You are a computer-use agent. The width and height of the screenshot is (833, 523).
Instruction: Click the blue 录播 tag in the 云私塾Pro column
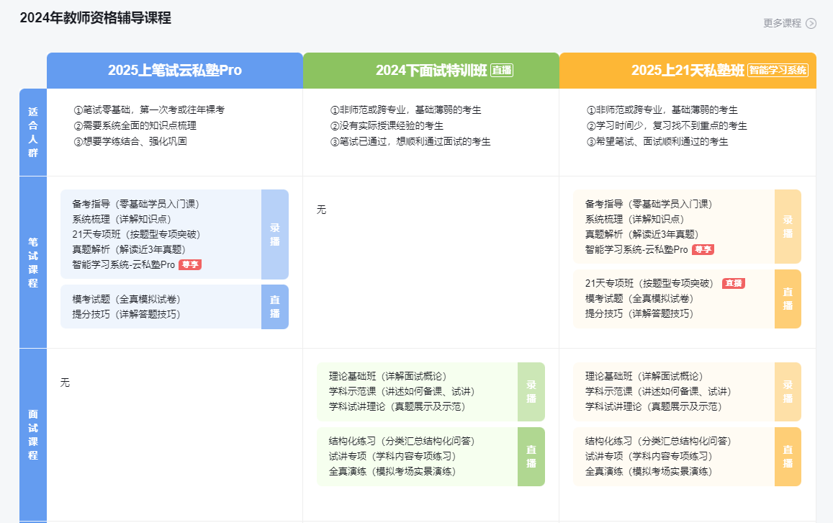(275, 234)
